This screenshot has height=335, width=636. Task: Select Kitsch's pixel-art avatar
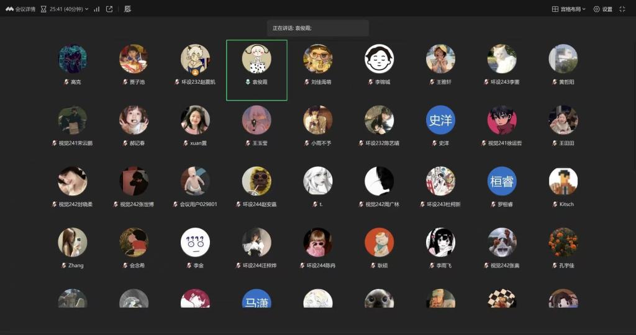point(563,181)
